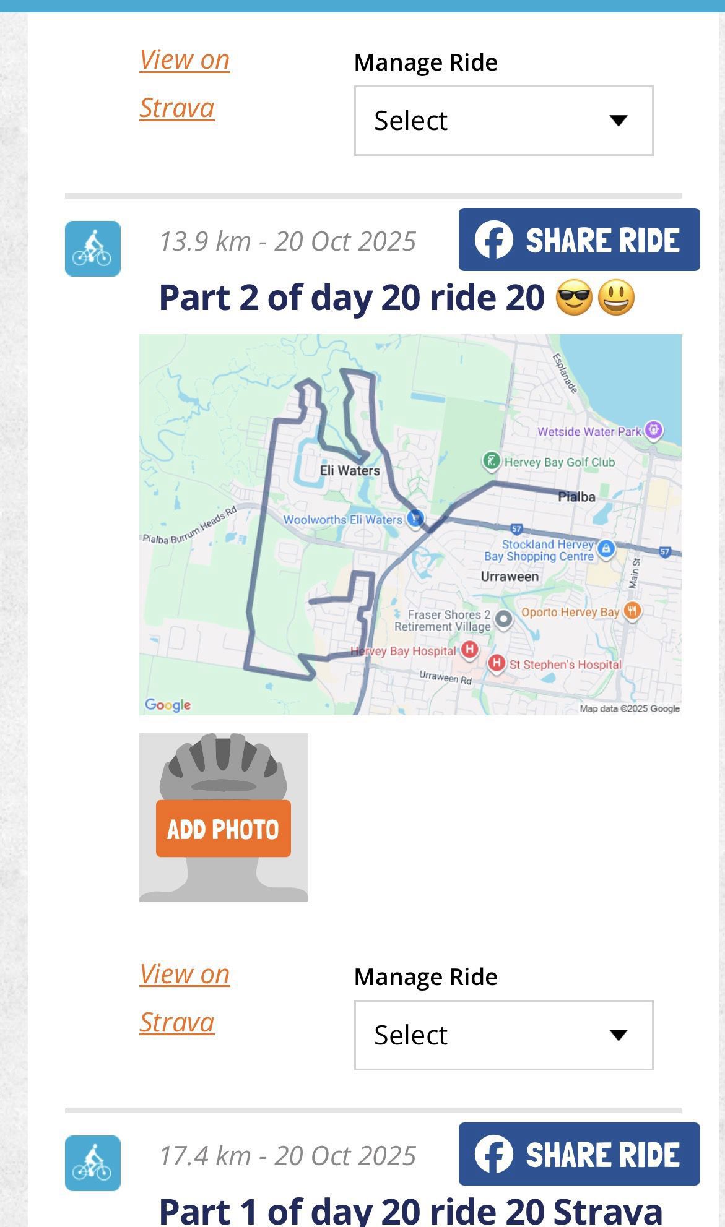Tap the Wetside Water Park map marker
The width and height of the screenshot is (725, 1227).
tap(653, 429)
